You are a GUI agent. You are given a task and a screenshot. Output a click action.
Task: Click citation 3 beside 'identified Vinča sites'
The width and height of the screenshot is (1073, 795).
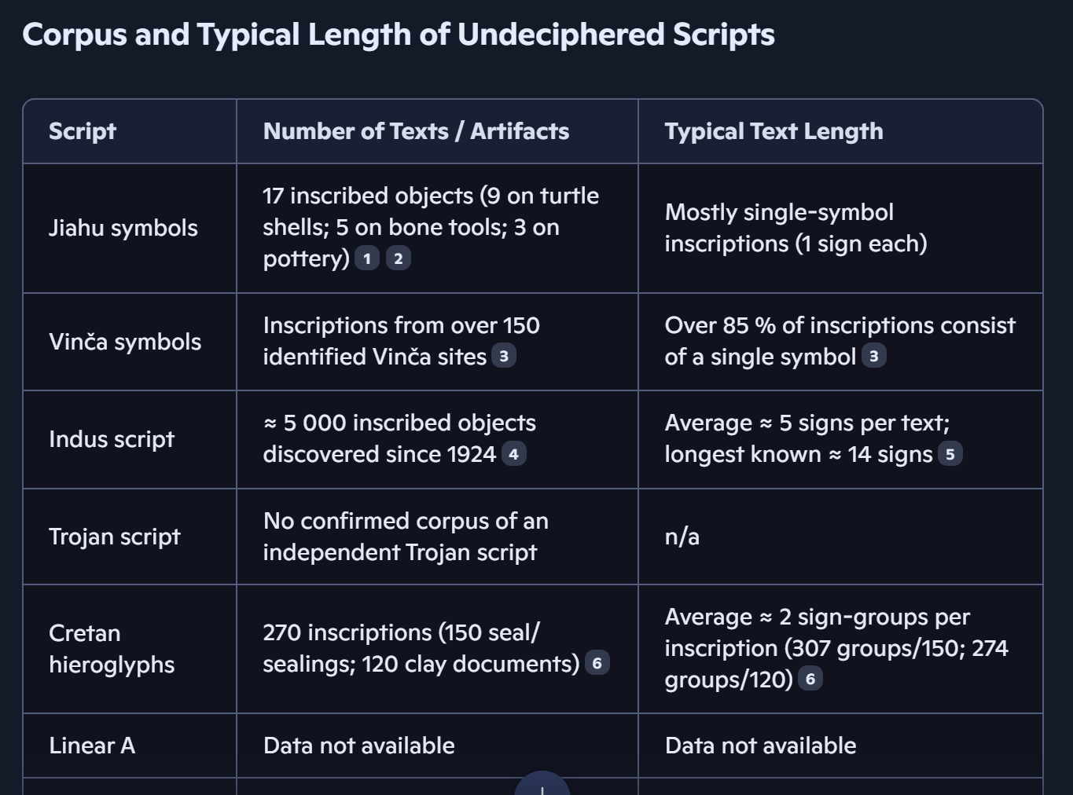click(x=504, y=357)
